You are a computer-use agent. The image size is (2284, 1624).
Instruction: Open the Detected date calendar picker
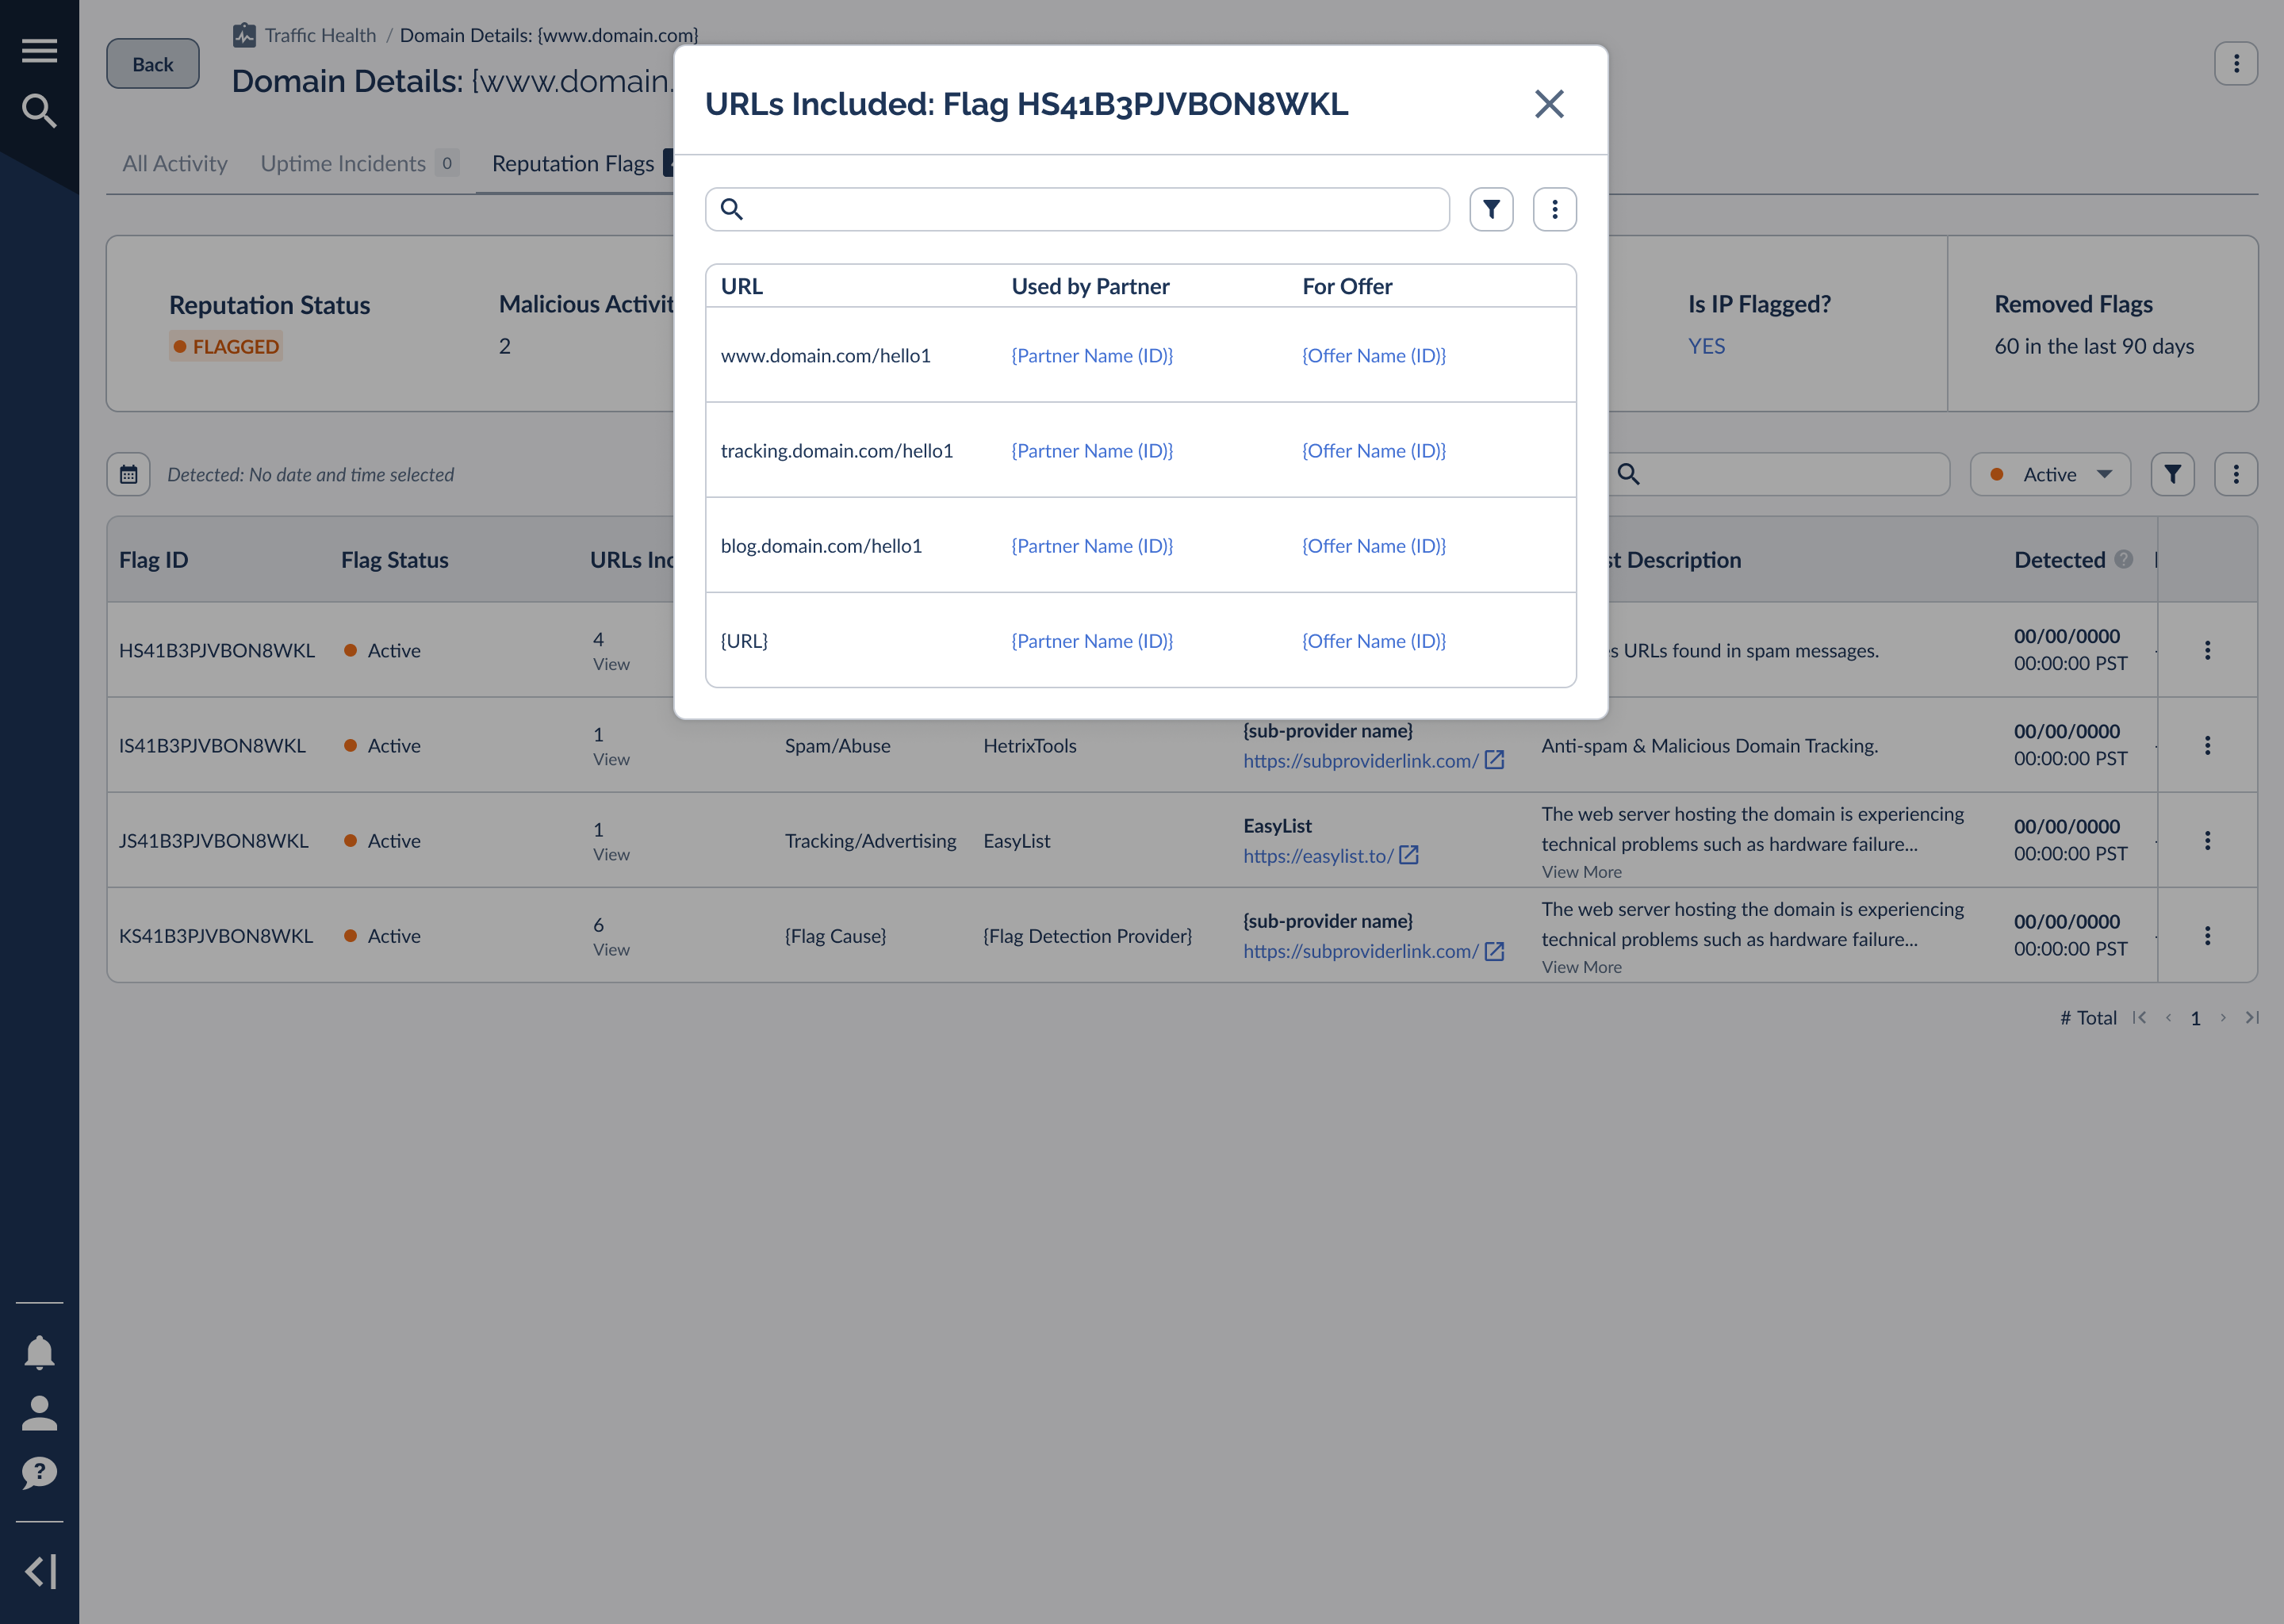(x=129, y=474)
